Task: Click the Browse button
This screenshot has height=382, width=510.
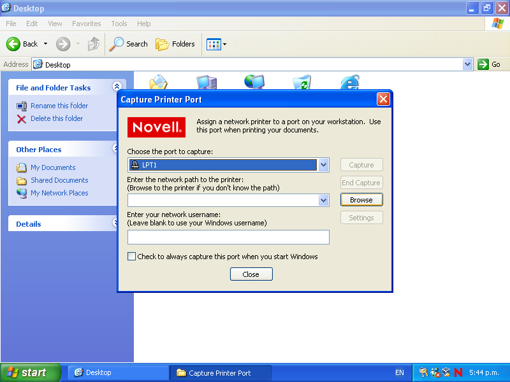Action: coord(361,200)
